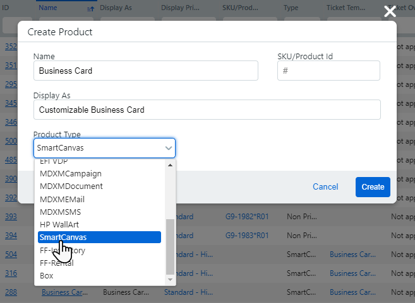Screen dimensions: 415x303
Task: Select MDXMCampaign from the product type list
Action: pos(70,173)
